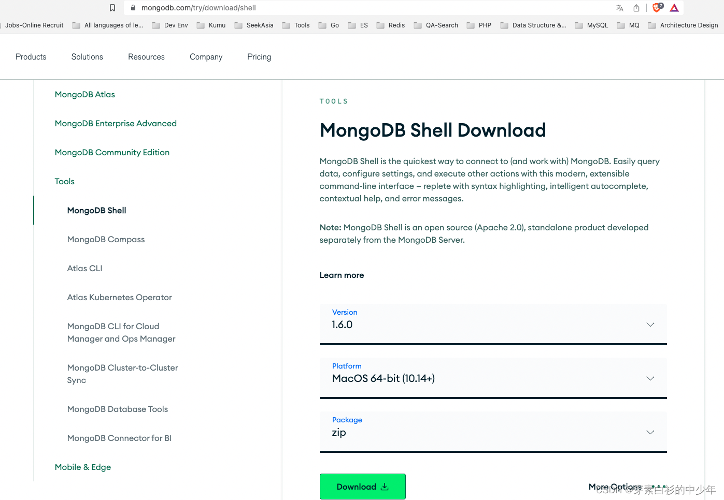Open the Products menu
The image size is (724, 500).
[31, 57]
